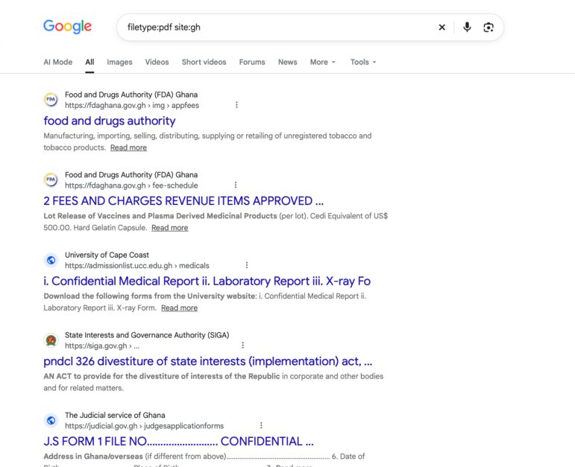Click Judicial service globe favicon
This screenshot has width=575, height=467.
(51, 421)
